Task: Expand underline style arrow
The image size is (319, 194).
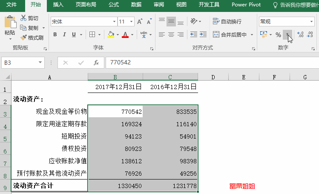Action: click(x=81, y=35)
